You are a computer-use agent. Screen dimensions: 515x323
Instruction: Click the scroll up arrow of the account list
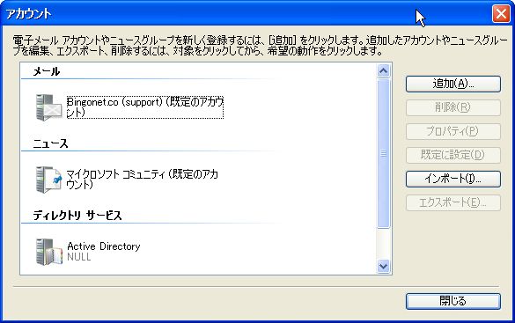(383, 71)
